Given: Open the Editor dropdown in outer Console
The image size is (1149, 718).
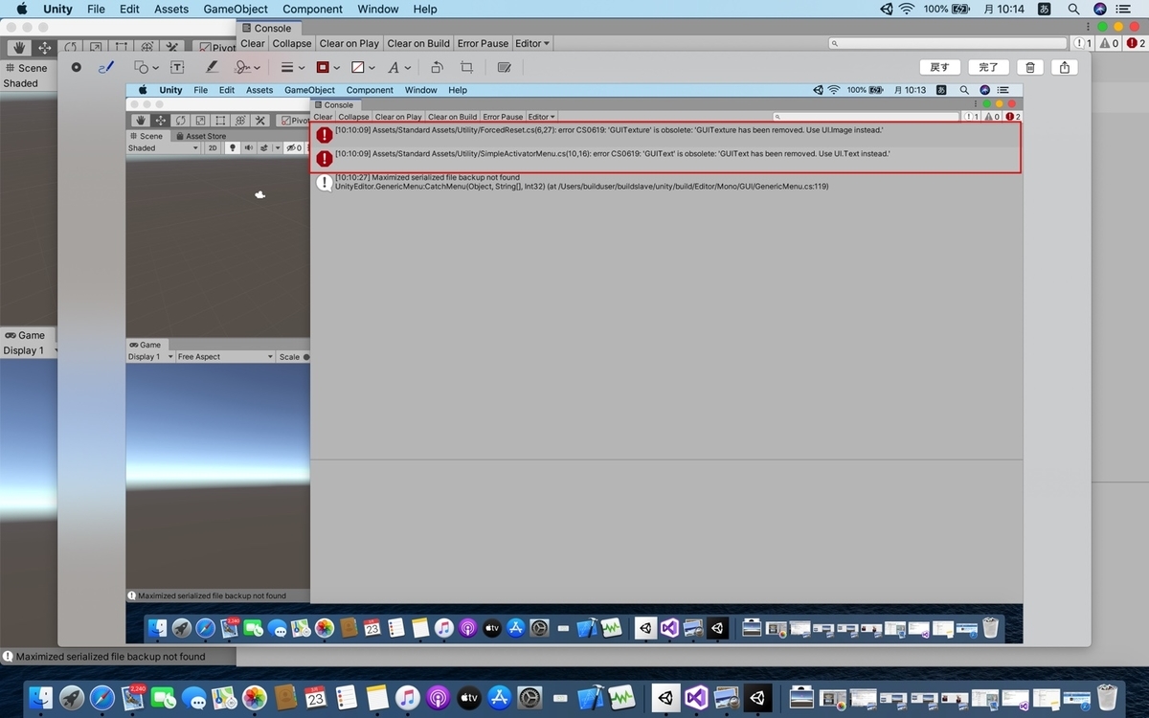Looking at the screenshot, I should click(x=532, y=43).
